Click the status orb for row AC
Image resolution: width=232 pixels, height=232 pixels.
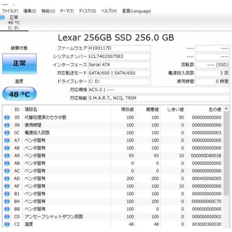7,171
